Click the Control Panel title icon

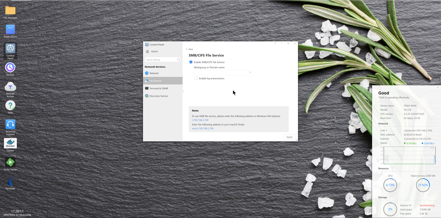147,44
